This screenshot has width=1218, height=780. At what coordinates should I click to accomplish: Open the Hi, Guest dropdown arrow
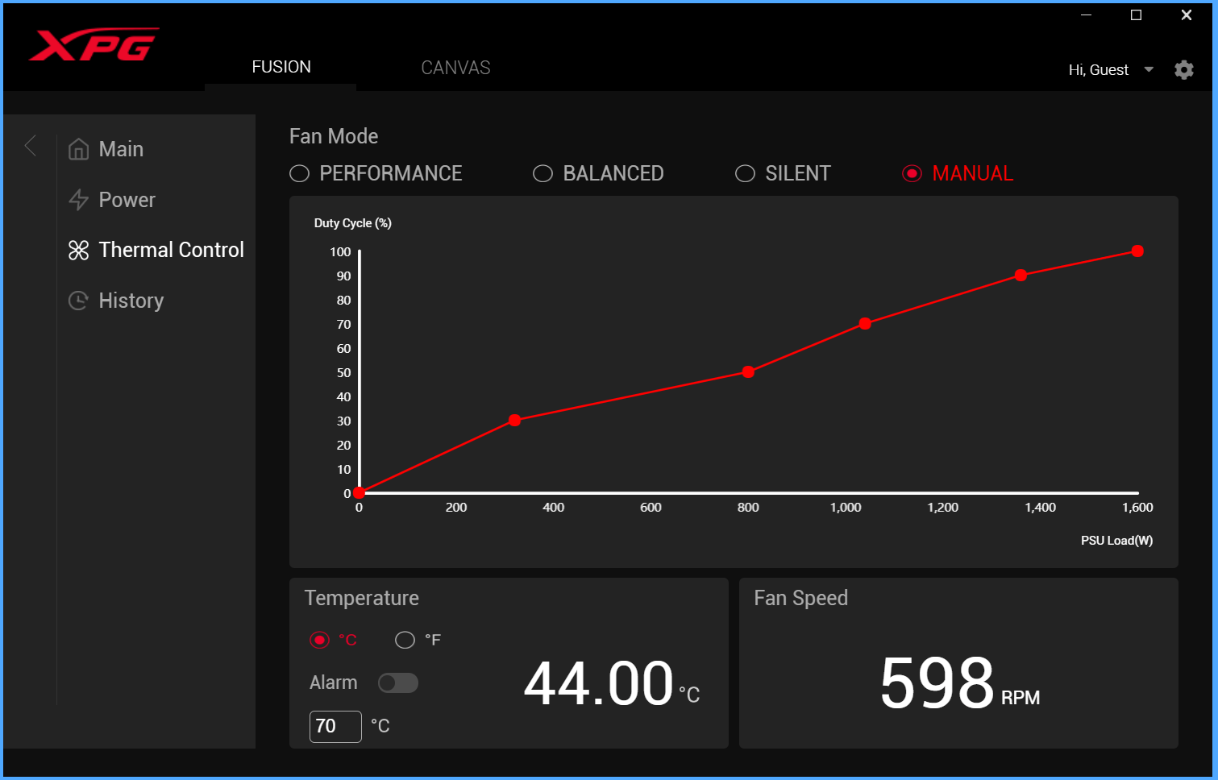coord(1149,70)
